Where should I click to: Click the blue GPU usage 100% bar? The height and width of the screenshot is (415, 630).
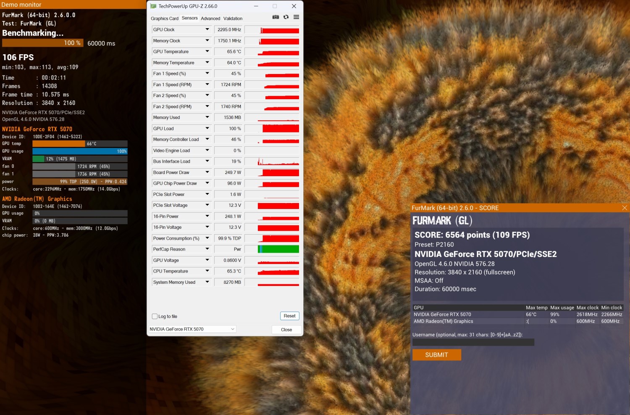(80, 151)
